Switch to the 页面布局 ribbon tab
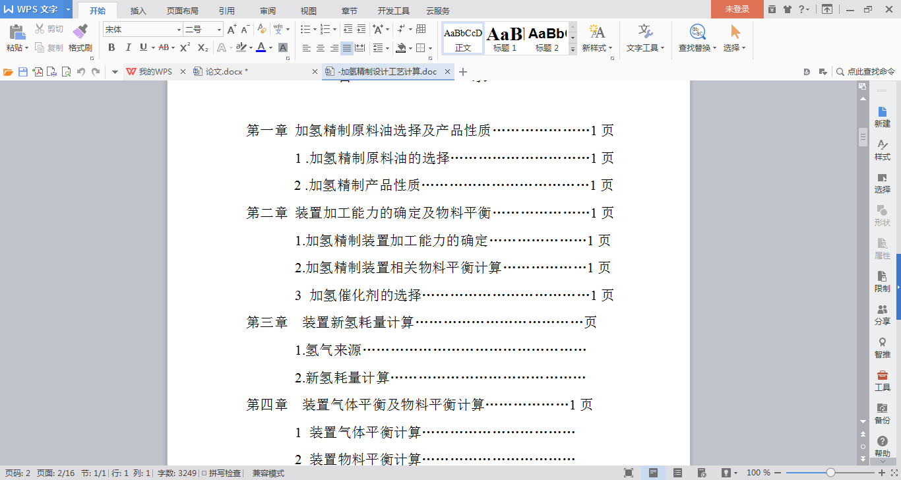The image size is (901, 480). (183, 11)
